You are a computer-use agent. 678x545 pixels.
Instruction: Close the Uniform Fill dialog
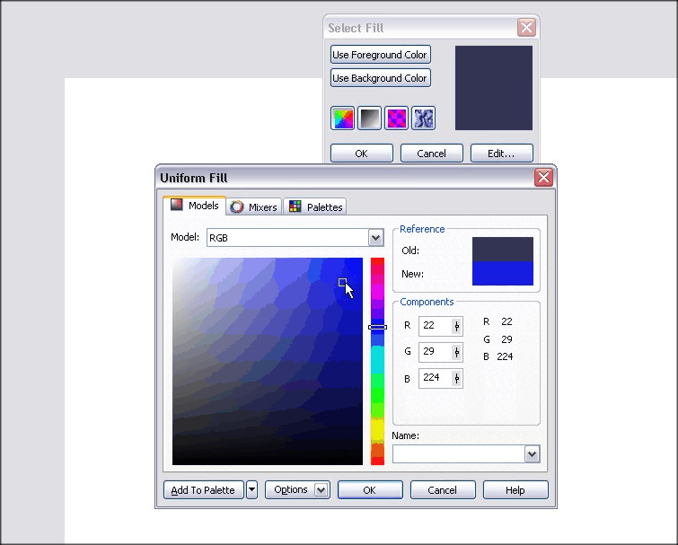[x=543, y=178]
